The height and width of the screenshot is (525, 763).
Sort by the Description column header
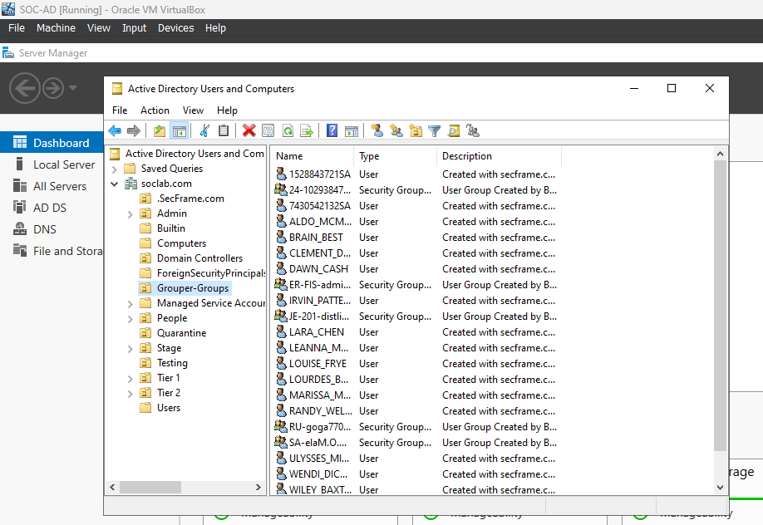pos(499,156)
